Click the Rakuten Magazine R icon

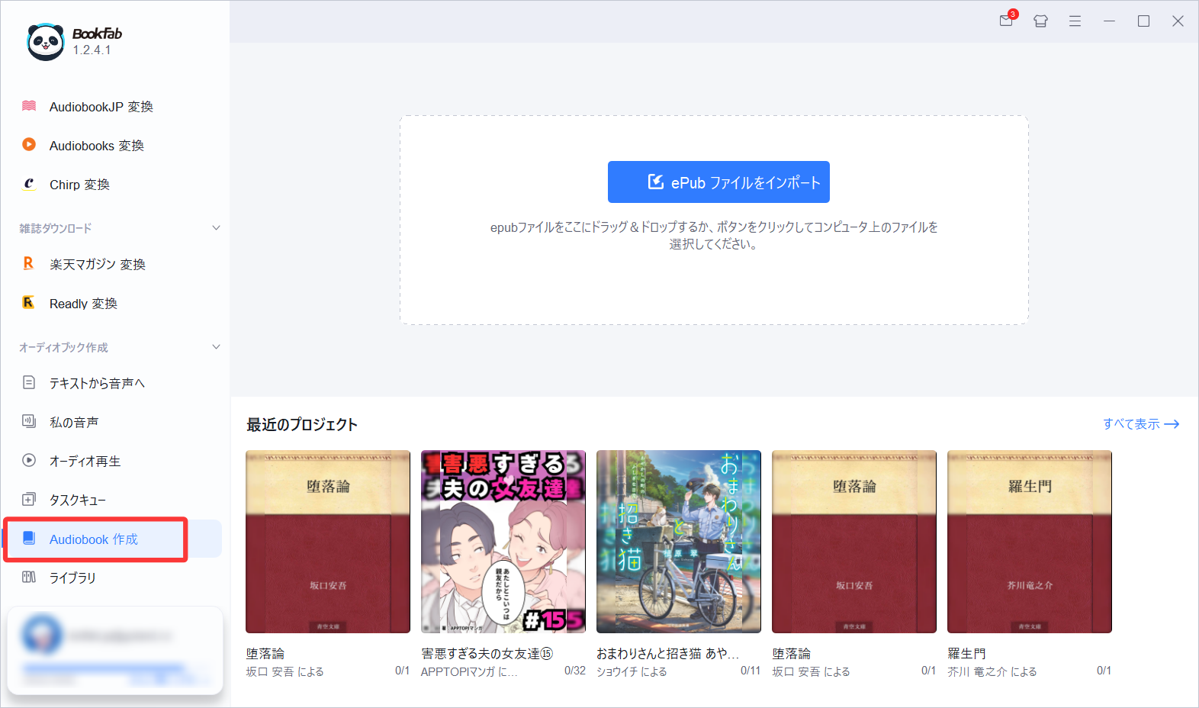click(x=28, y=263)
